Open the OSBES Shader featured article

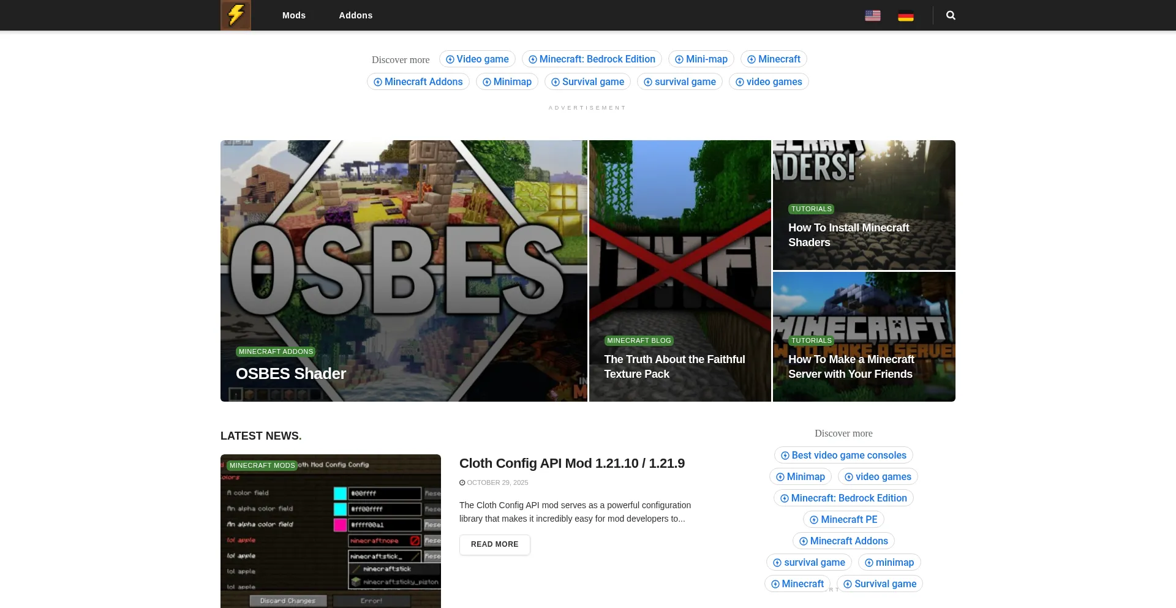[291, 373]
